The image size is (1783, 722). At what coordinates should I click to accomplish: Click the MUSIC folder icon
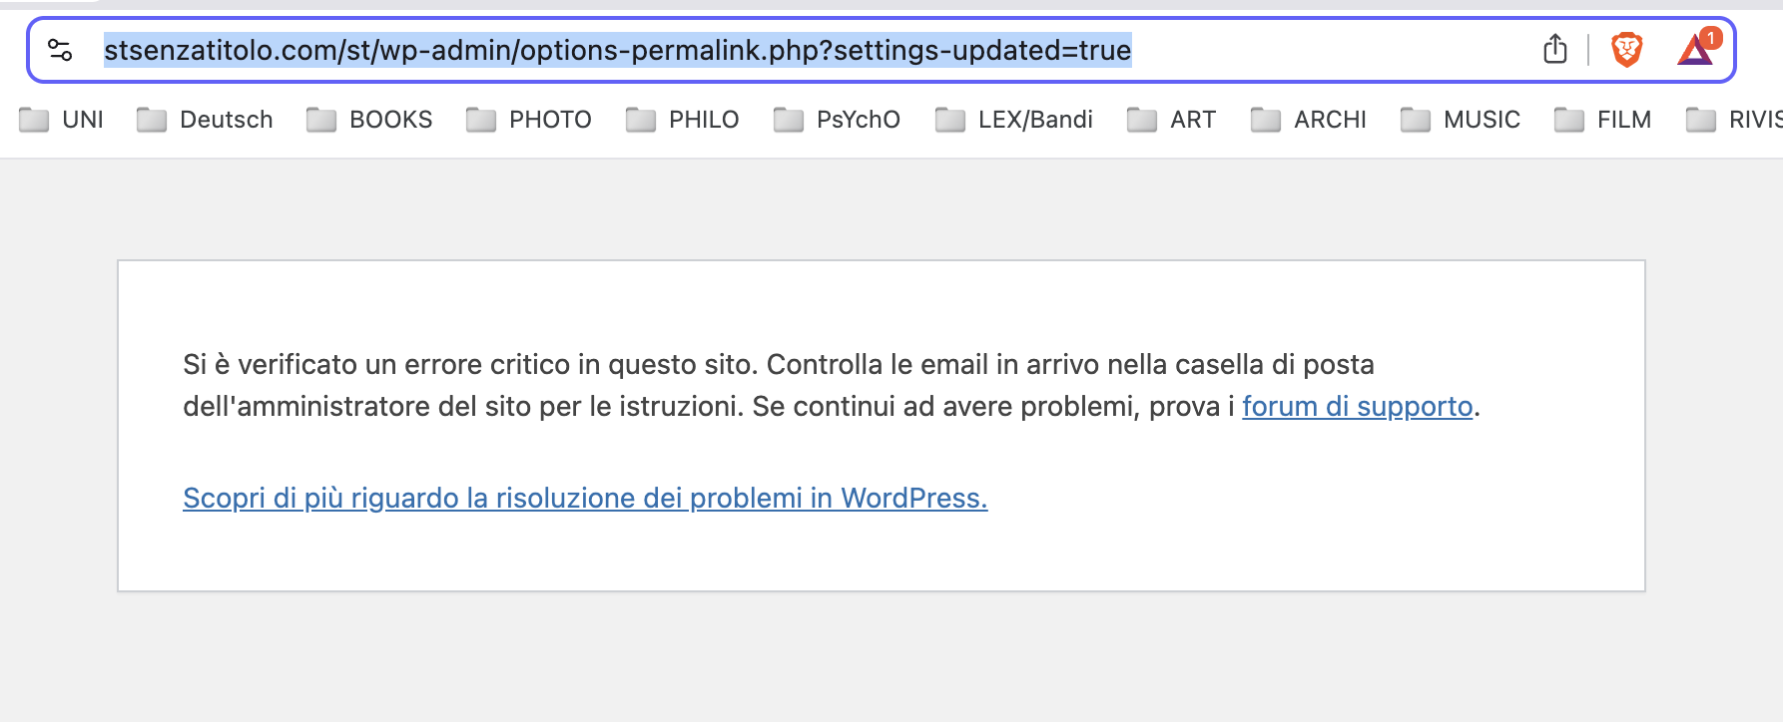(x=1416, y=120)
